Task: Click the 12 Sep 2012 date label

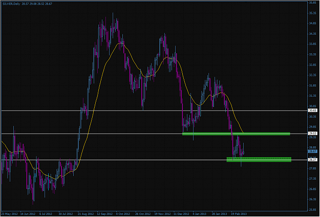Action: pos(104,214)
